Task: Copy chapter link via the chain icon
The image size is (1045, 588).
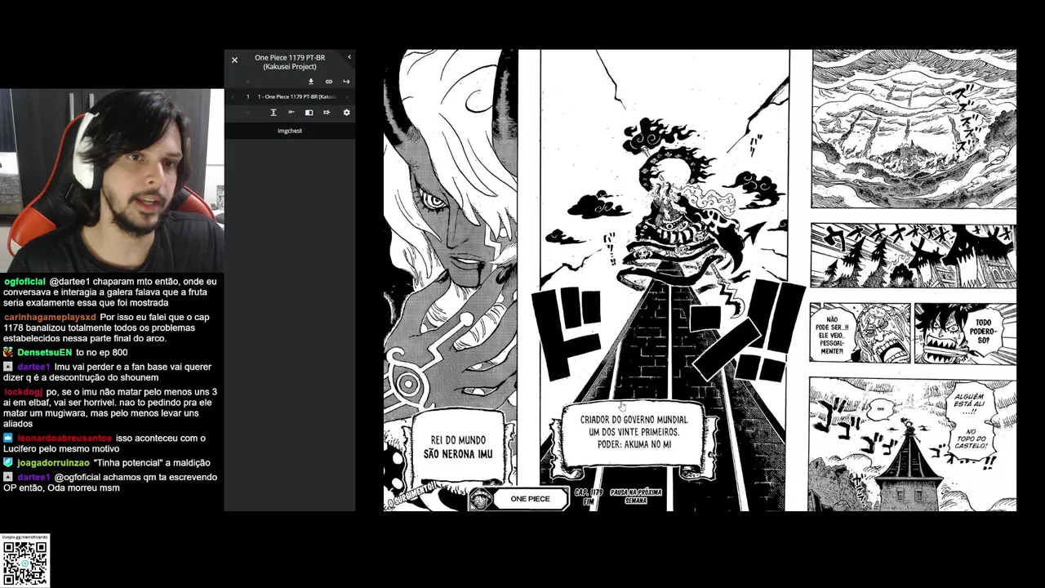Action: [x=329, y=82]
